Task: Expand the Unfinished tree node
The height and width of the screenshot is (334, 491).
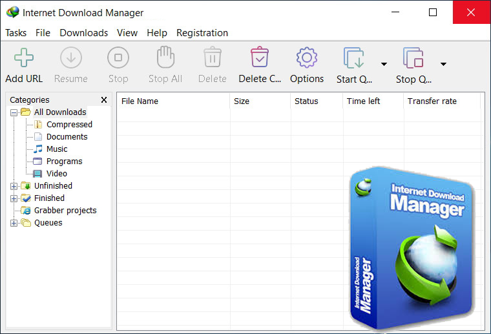Action: (x=14, y=186)
